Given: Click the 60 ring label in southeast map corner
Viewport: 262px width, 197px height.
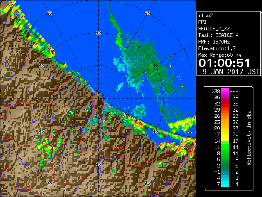Looking at the screenshot, I should click(x=147, y=183).
